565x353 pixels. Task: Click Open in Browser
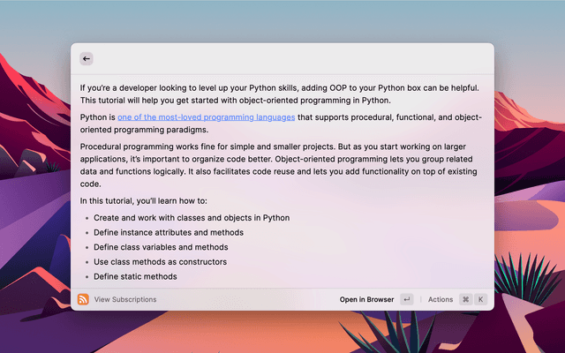pos(366,299)
